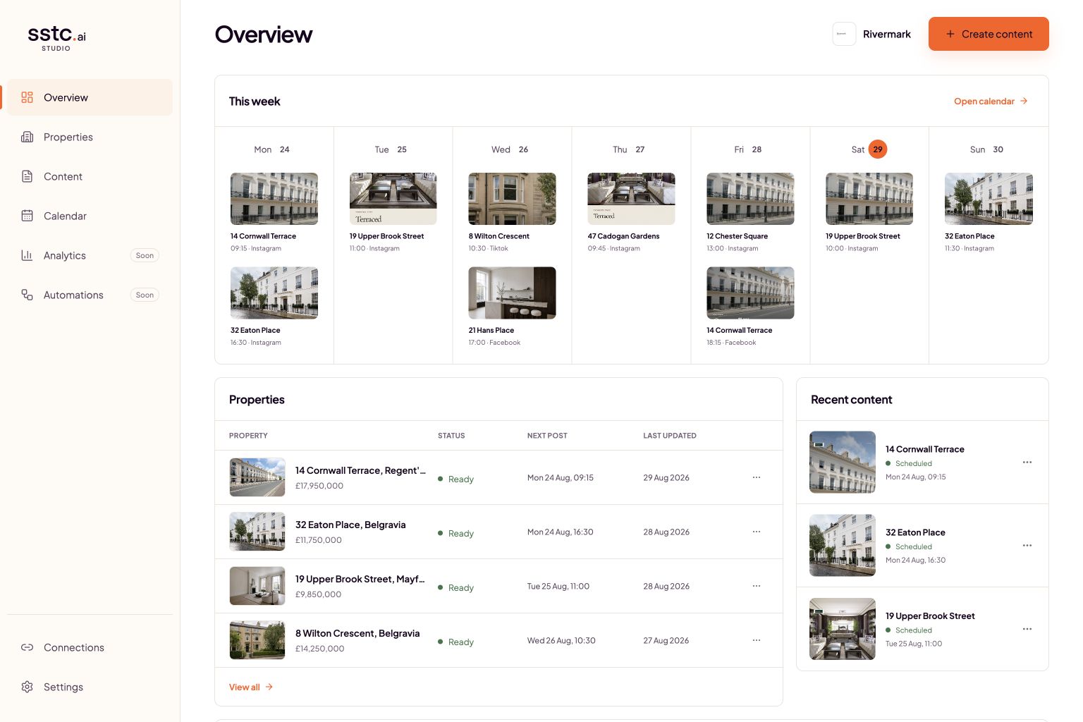Viewport: 1083px width, 722px height.
Task: Navigate to Calendar in sidebar
Action: tap(90, 216)
